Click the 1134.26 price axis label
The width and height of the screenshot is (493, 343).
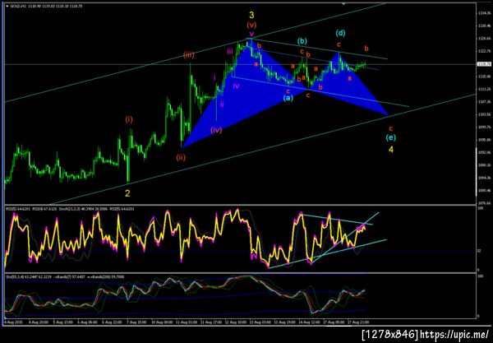[x=485, y=13]
